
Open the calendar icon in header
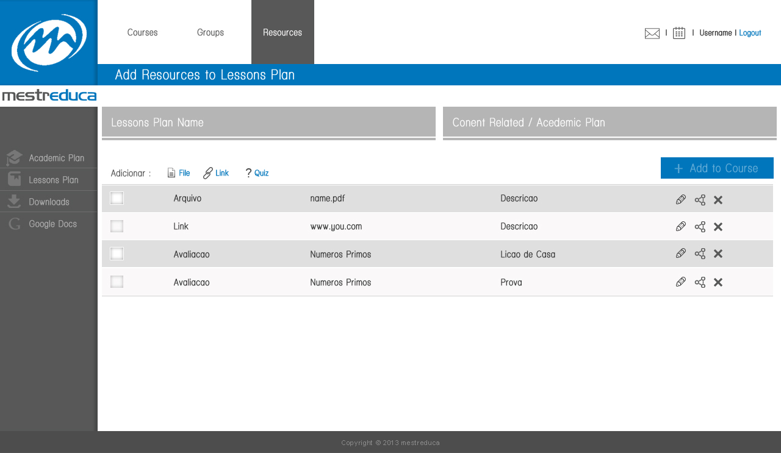click(x=679, y=33)
